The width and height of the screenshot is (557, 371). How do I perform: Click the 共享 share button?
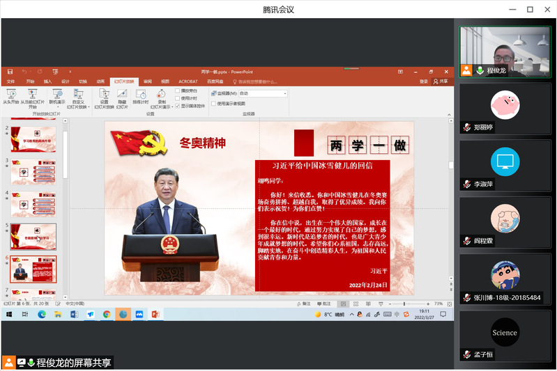click(441, 81)
